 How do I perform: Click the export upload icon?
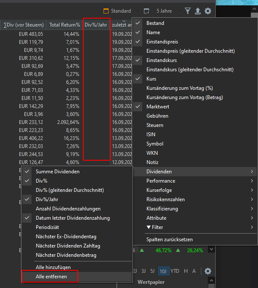(x=197, y=11)
